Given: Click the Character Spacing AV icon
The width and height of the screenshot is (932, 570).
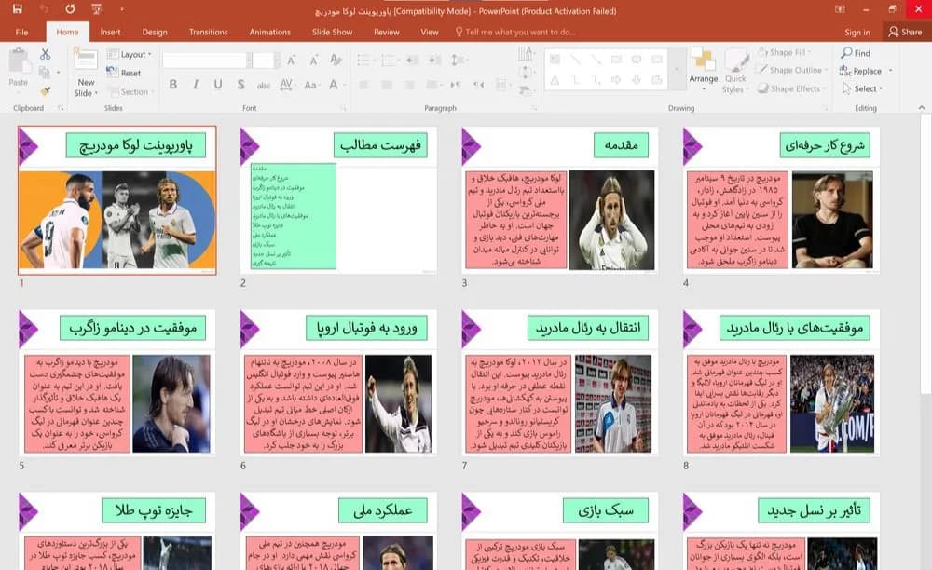Looking at the screenshot, I should click(x=286, y=85).
